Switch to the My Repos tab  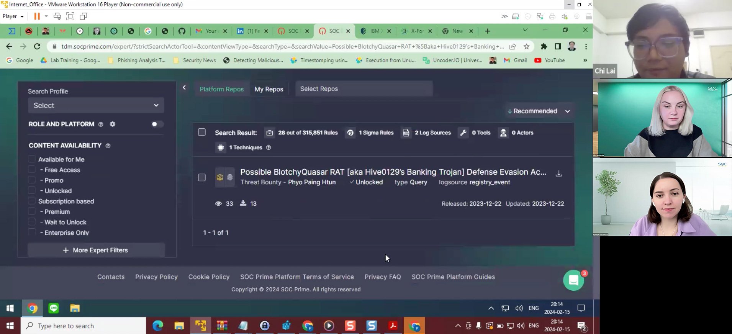(x=269, y=89)
